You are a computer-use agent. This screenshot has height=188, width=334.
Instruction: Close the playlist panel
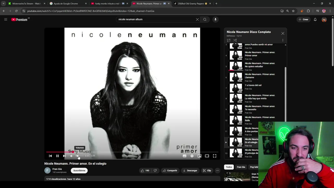(x=283, y=33)
